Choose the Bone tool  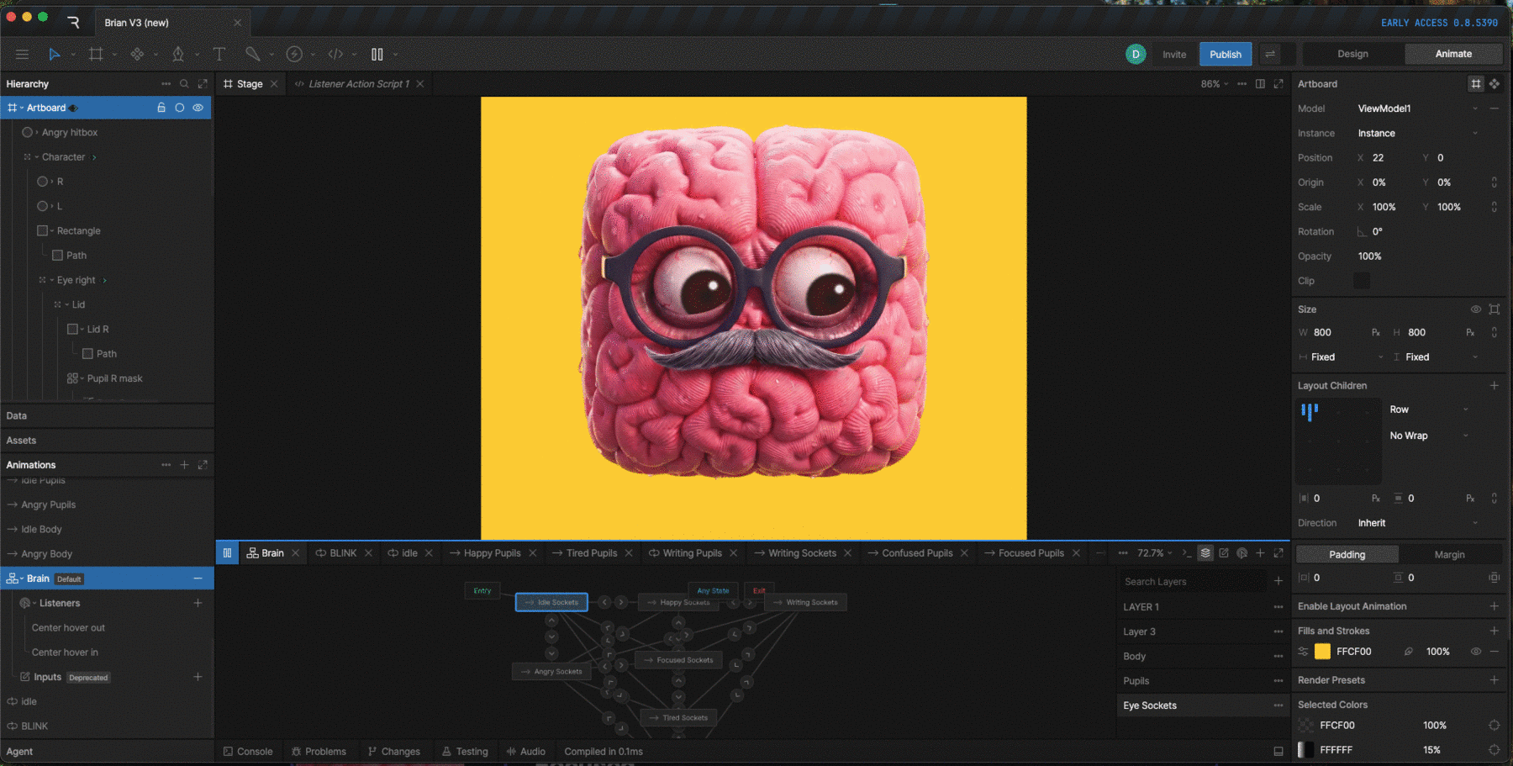[252, 54]
